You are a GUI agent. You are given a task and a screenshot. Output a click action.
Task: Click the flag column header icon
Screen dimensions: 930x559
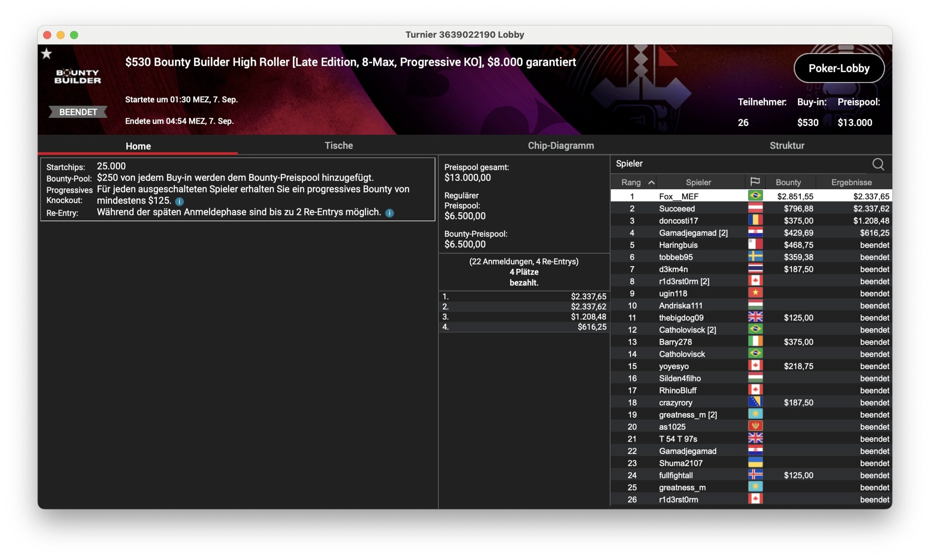click(x=755, y=182)
